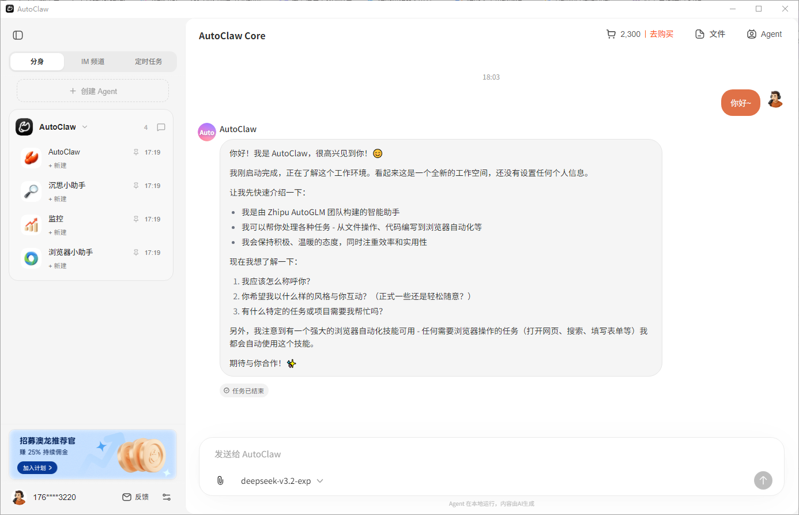Click the 创建 Agent button

93,91
